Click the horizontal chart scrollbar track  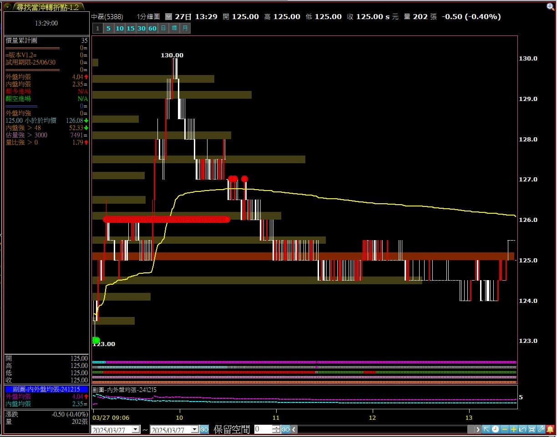pos(382,429)
